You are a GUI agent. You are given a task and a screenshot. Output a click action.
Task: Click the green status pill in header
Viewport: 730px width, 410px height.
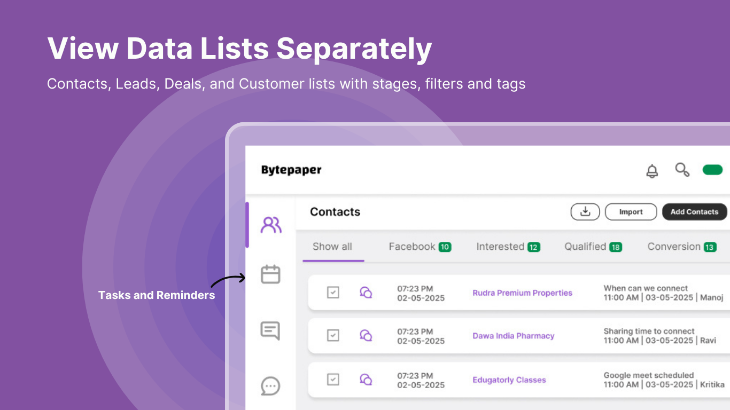pyautogui.click(x=712, y=170)
